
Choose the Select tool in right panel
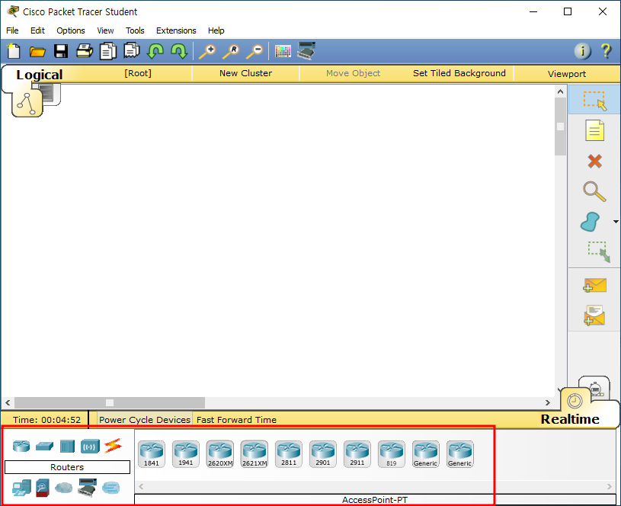pyautogui.click(x=594, y=101)
